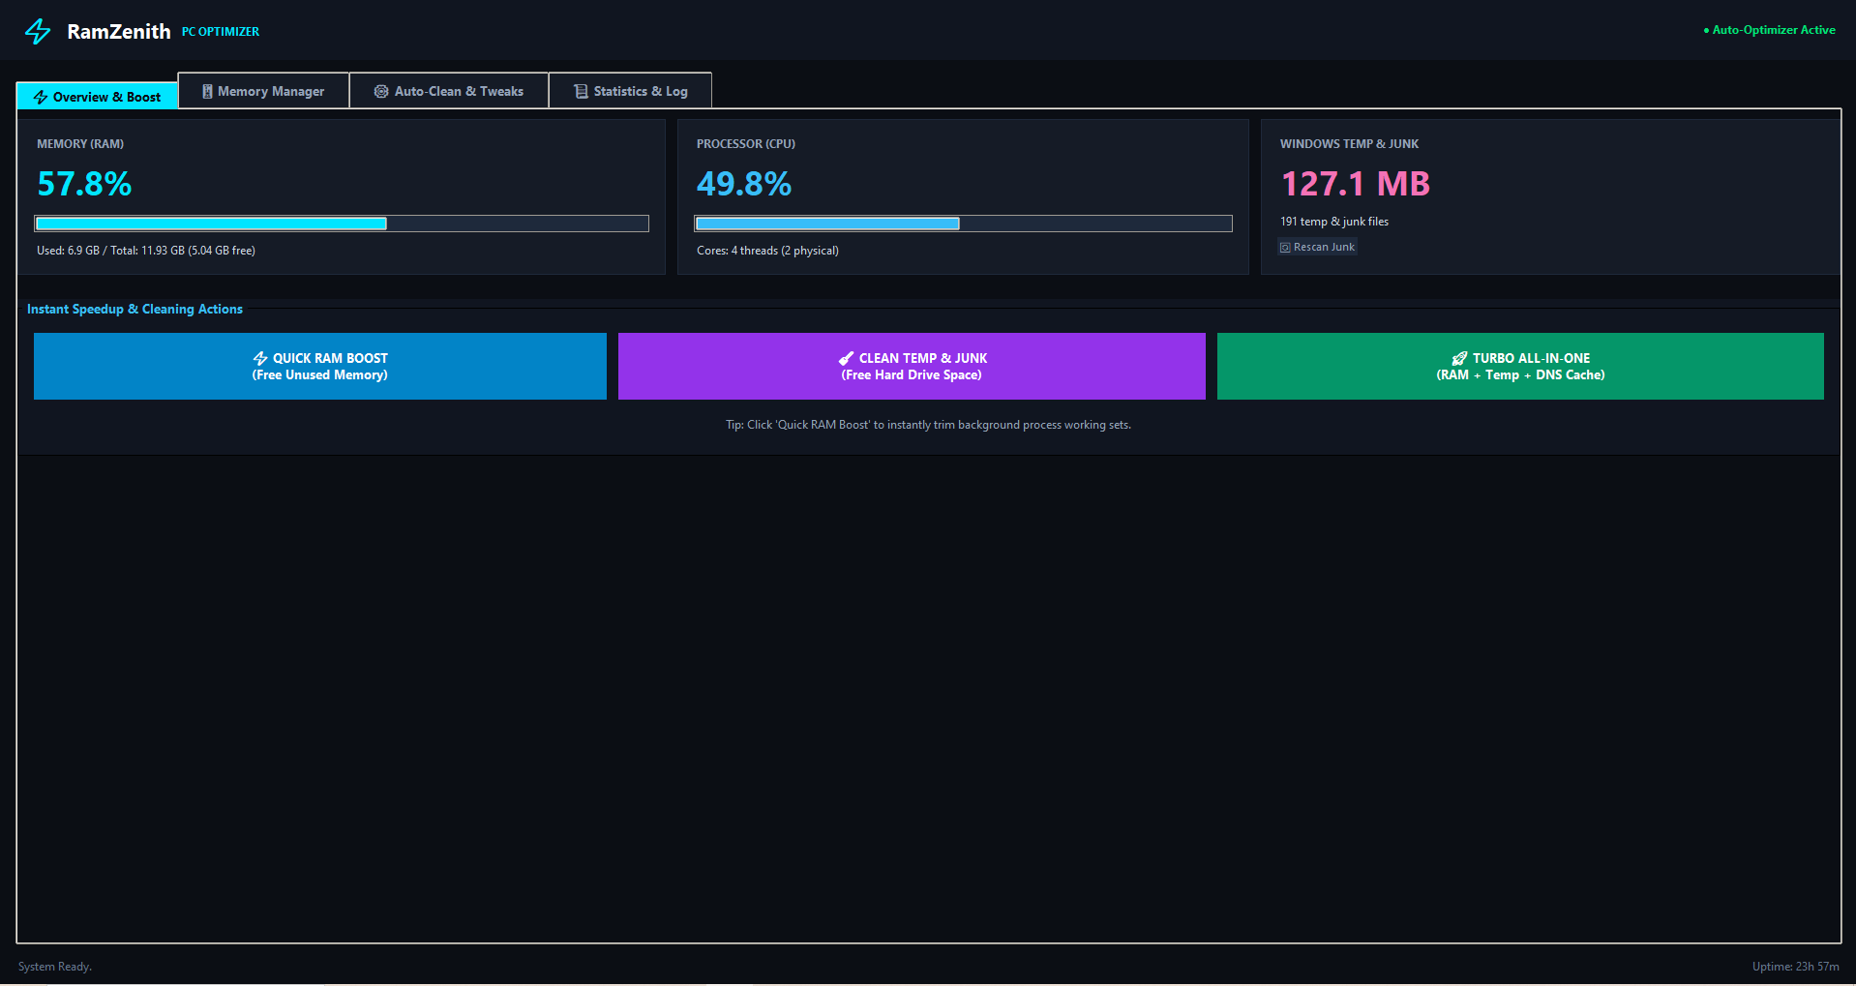Click the '191 temp & junk files' text
This screenshot has height=986, width=1856.
point(1334,222)
